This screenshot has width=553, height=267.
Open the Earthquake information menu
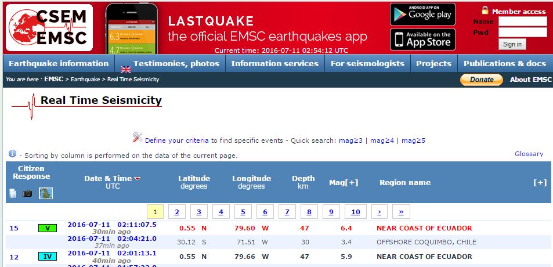(x=59, y=64)
